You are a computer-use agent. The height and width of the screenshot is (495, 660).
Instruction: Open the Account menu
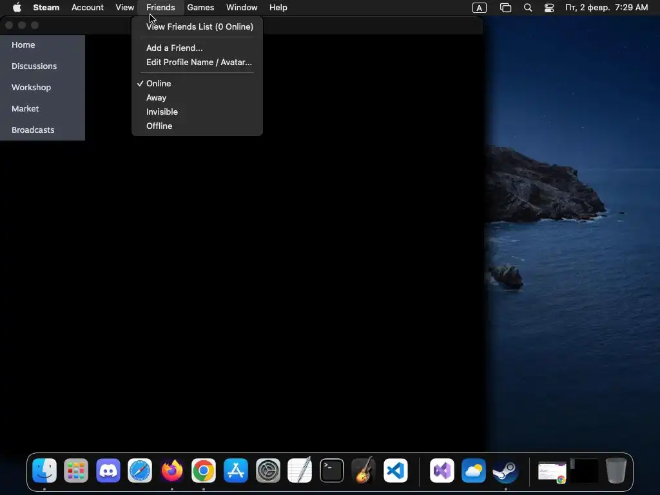pos(88,8)
